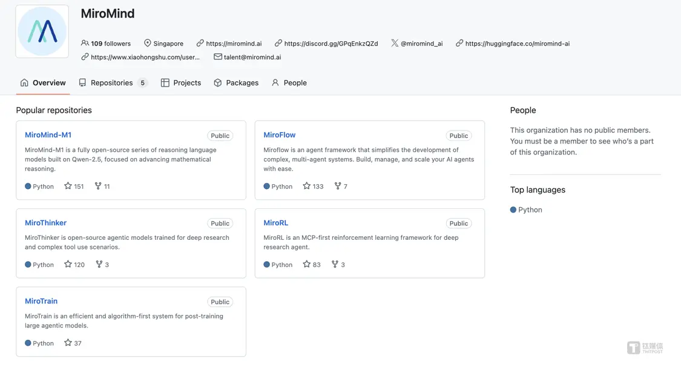Visit the MiroThinker repository
This screenshot has height=367, width=681.
click(45, 223)
